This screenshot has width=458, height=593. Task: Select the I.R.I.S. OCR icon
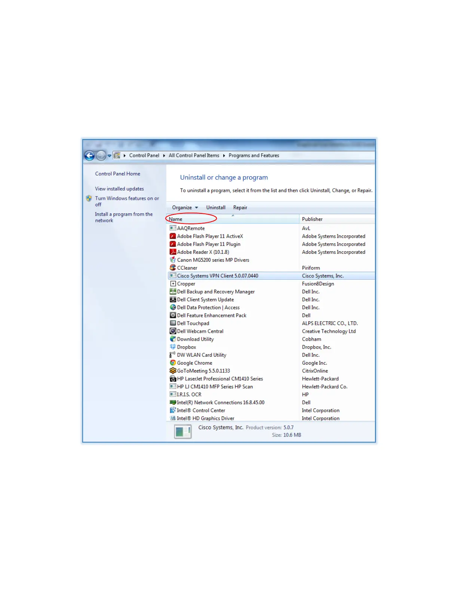coord(173,394)
